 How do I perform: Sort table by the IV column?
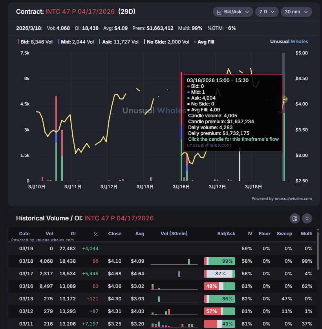tap(250, 234)
